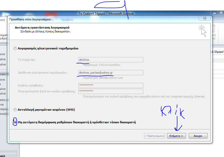Screen dimensions: 224x157
Task: Click the < Προηγούμενο back button
Action: 154,136
